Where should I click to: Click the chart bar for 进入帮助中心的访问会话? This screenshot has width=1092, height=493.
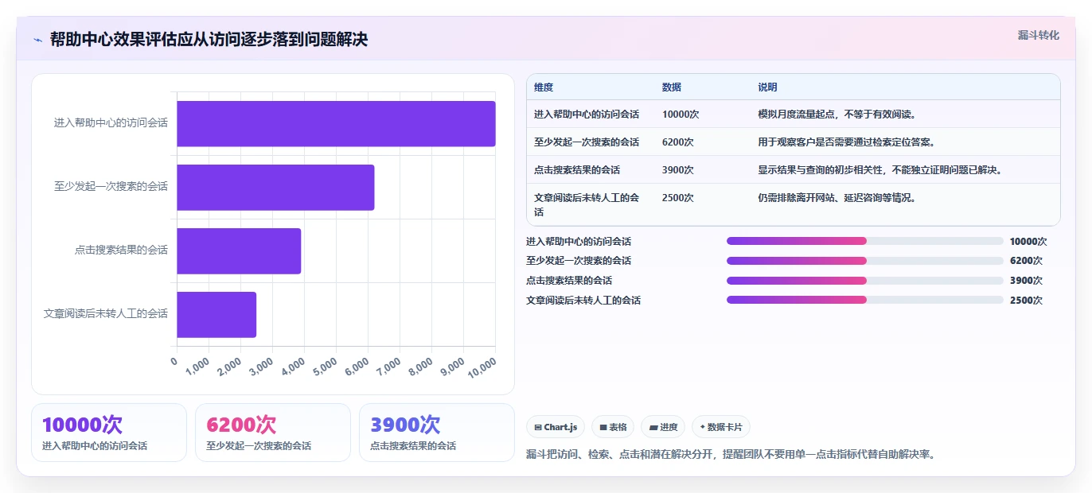pyautogui.click(x=336, y=123)
